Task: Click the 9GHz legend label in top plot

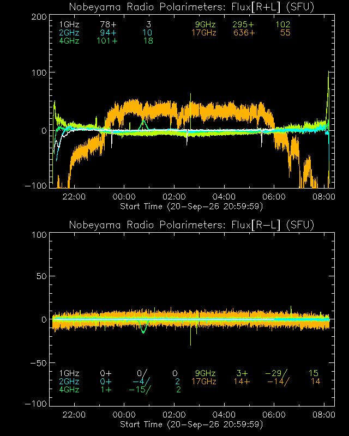Action: (206, 25)
